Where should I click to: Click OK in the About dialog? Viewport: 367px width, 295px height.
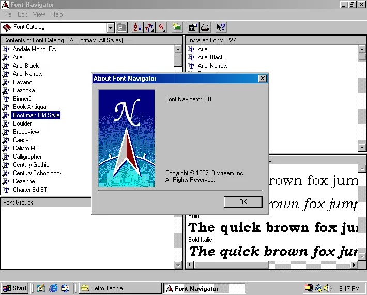(x=243, y=202)
